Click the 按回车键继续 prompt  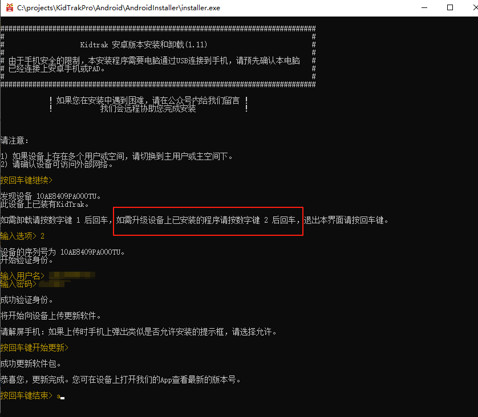[x=26, y=180]
